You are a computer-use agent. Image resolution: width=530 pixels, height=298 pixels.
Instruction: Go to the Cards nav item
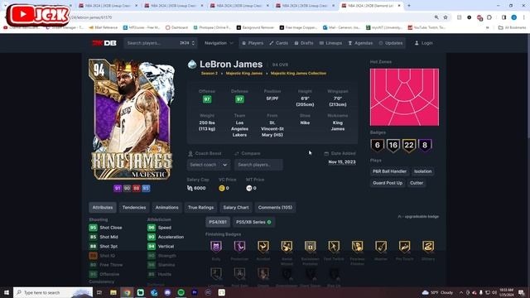pyautogui.click(x=279, y=43)
